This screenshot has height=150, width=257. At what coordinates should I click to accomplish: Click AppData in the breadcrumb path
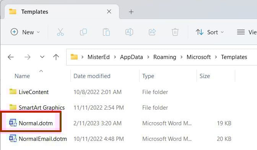point(132,57)
